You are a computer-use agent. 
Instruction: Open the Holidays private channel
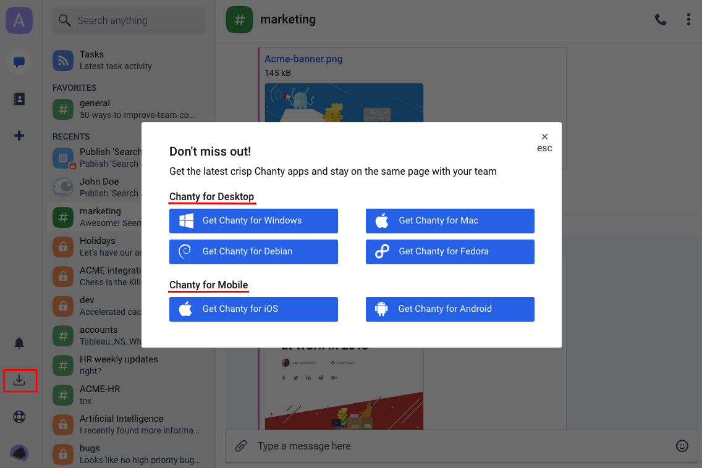[x=95, y=246]
